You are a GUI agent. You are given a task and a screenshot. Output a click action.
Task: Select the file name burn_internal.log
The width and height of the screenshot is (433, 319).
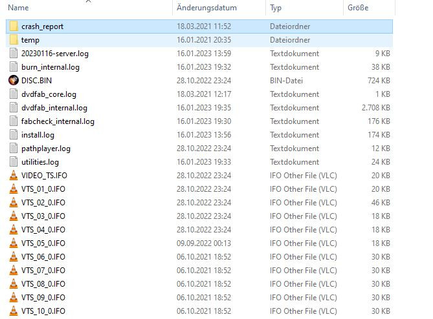click(x=50, y=67)
